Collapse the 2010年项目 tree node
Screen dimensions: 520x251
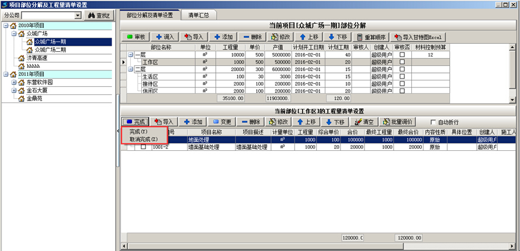coord(6,26)
